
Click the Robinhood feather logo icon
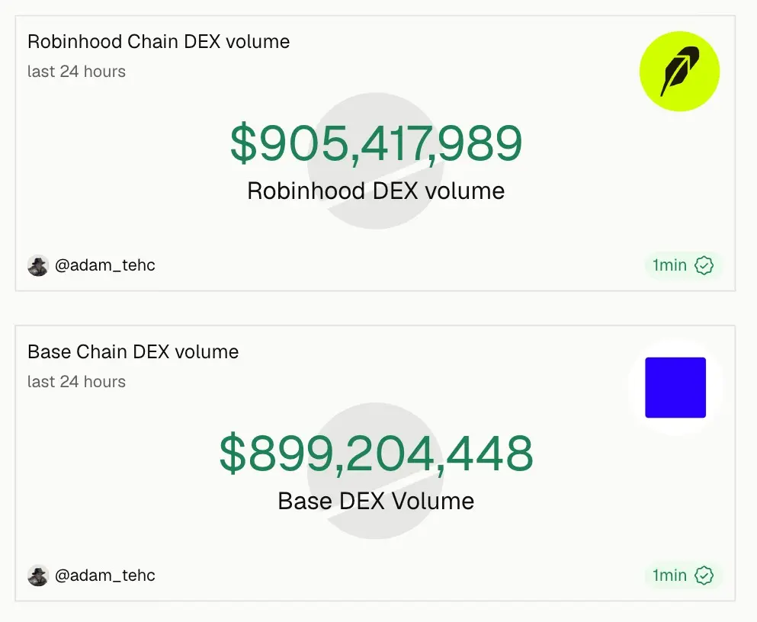679,72
